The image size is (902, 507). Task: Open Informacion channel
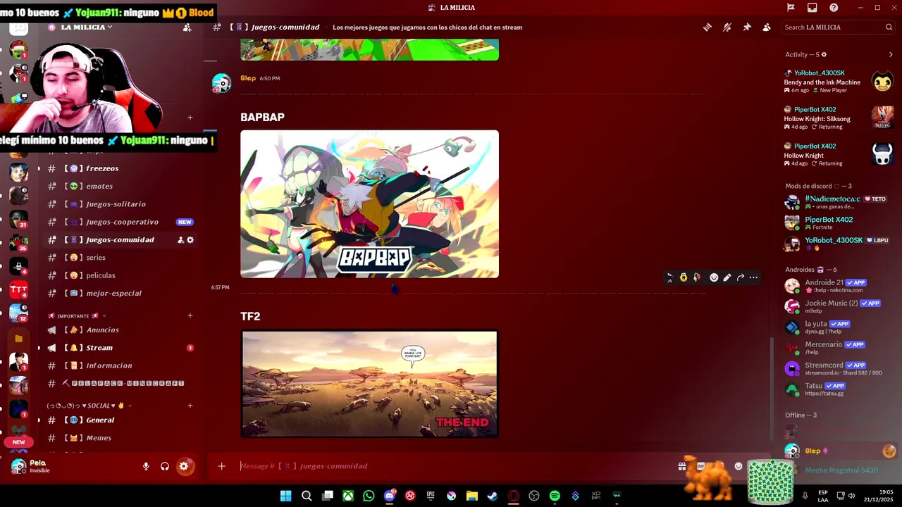click(x=120, y=365)
